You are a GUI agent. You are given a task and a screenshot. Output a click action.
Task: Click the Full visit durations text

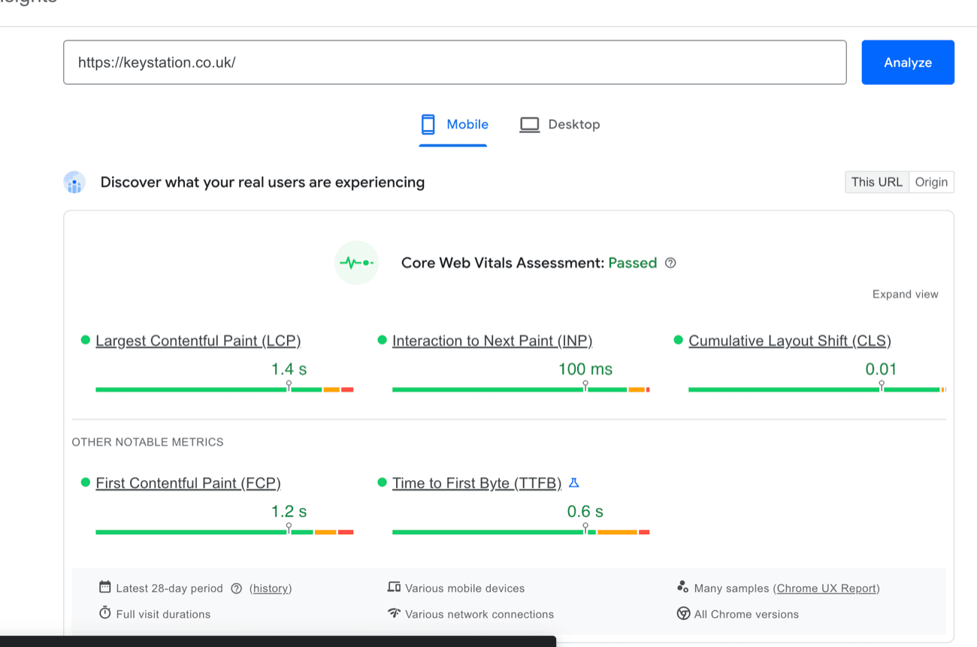163,614
